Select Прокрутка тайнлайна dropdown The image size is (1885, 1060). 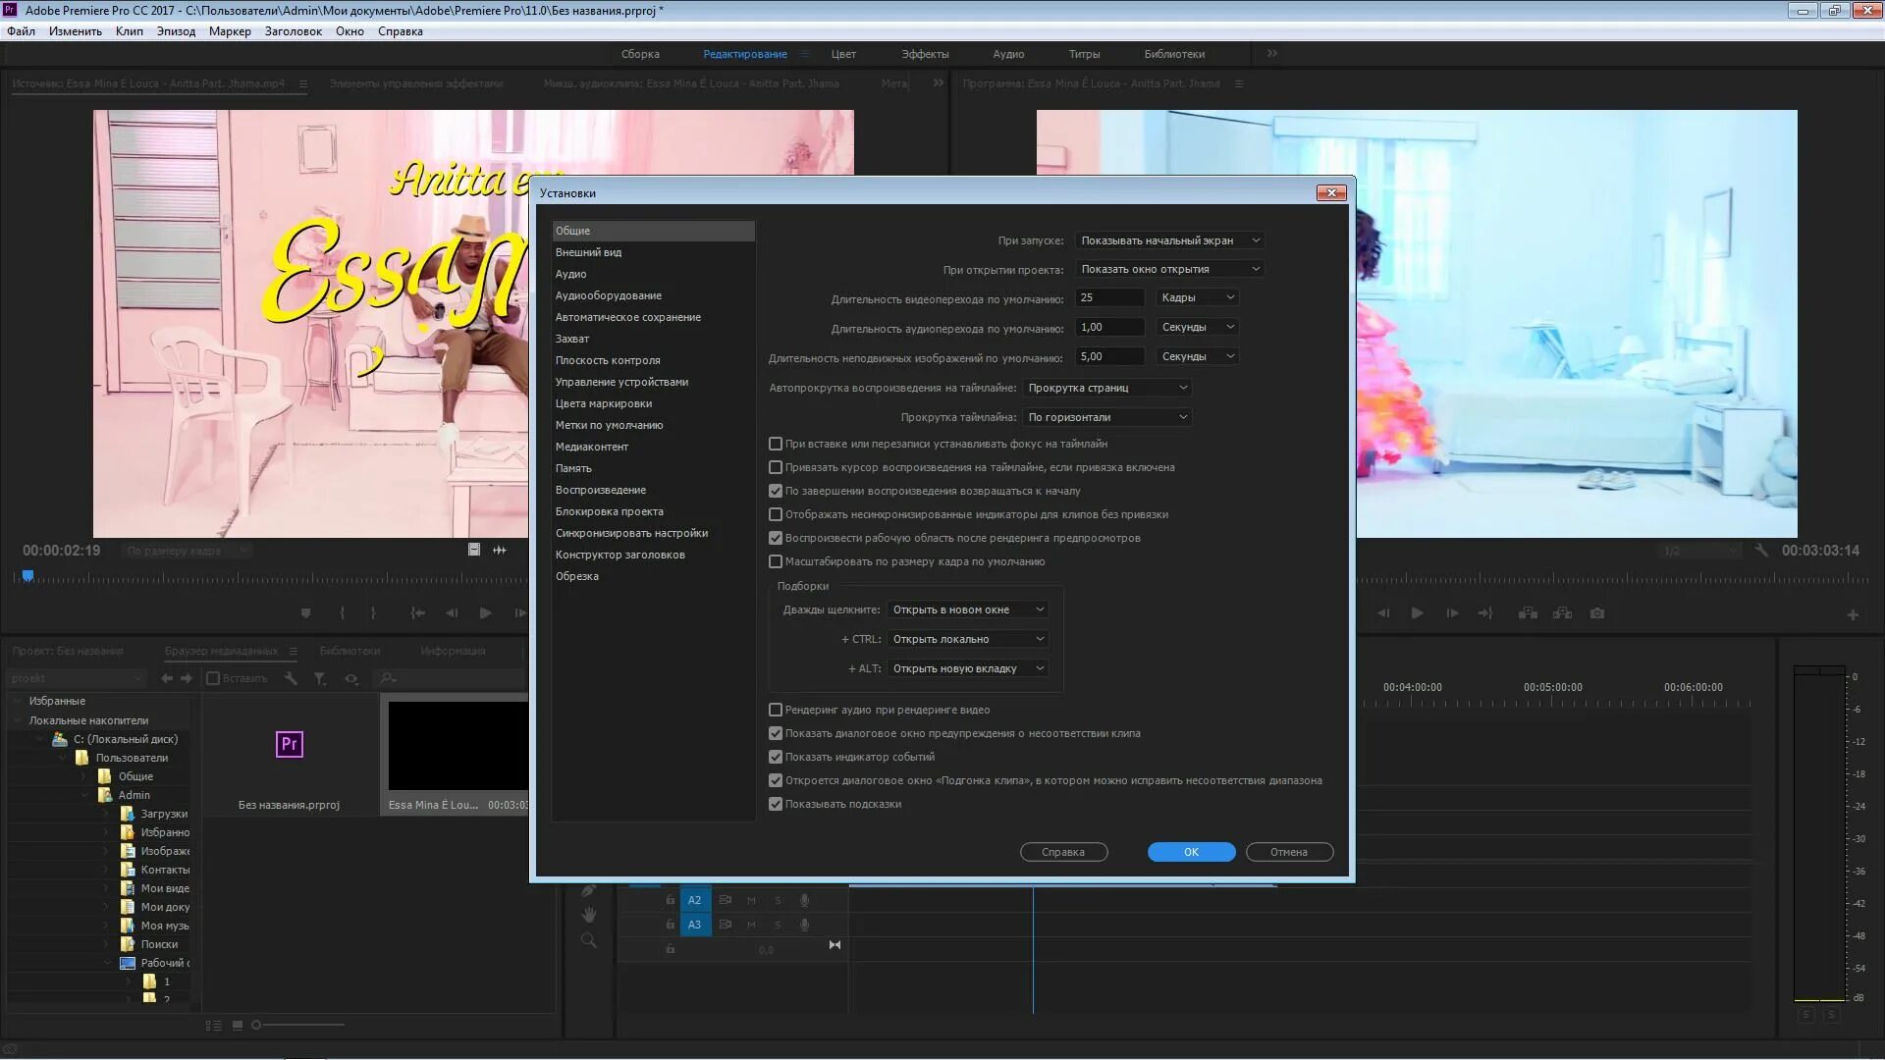[1104, 415]
